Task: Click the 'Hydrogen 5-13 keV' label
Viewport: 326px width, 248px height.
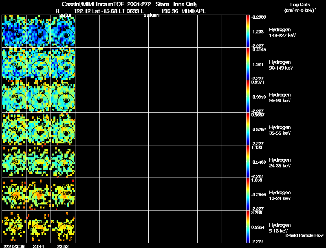Action: [280, 228]
